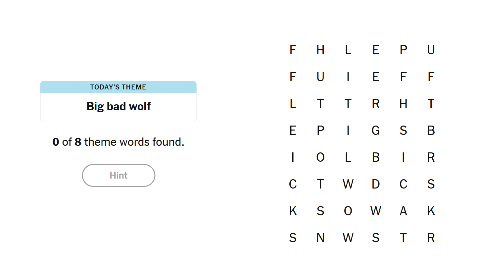Tap the U in the top letter row
Screen dimensions: 479x273
[431, 50]
